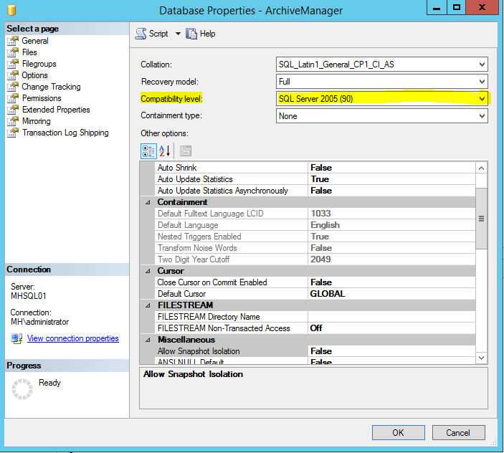Open the Help toolbar icon
Viewport: 504px width, 453px height.
pos(191,34)
